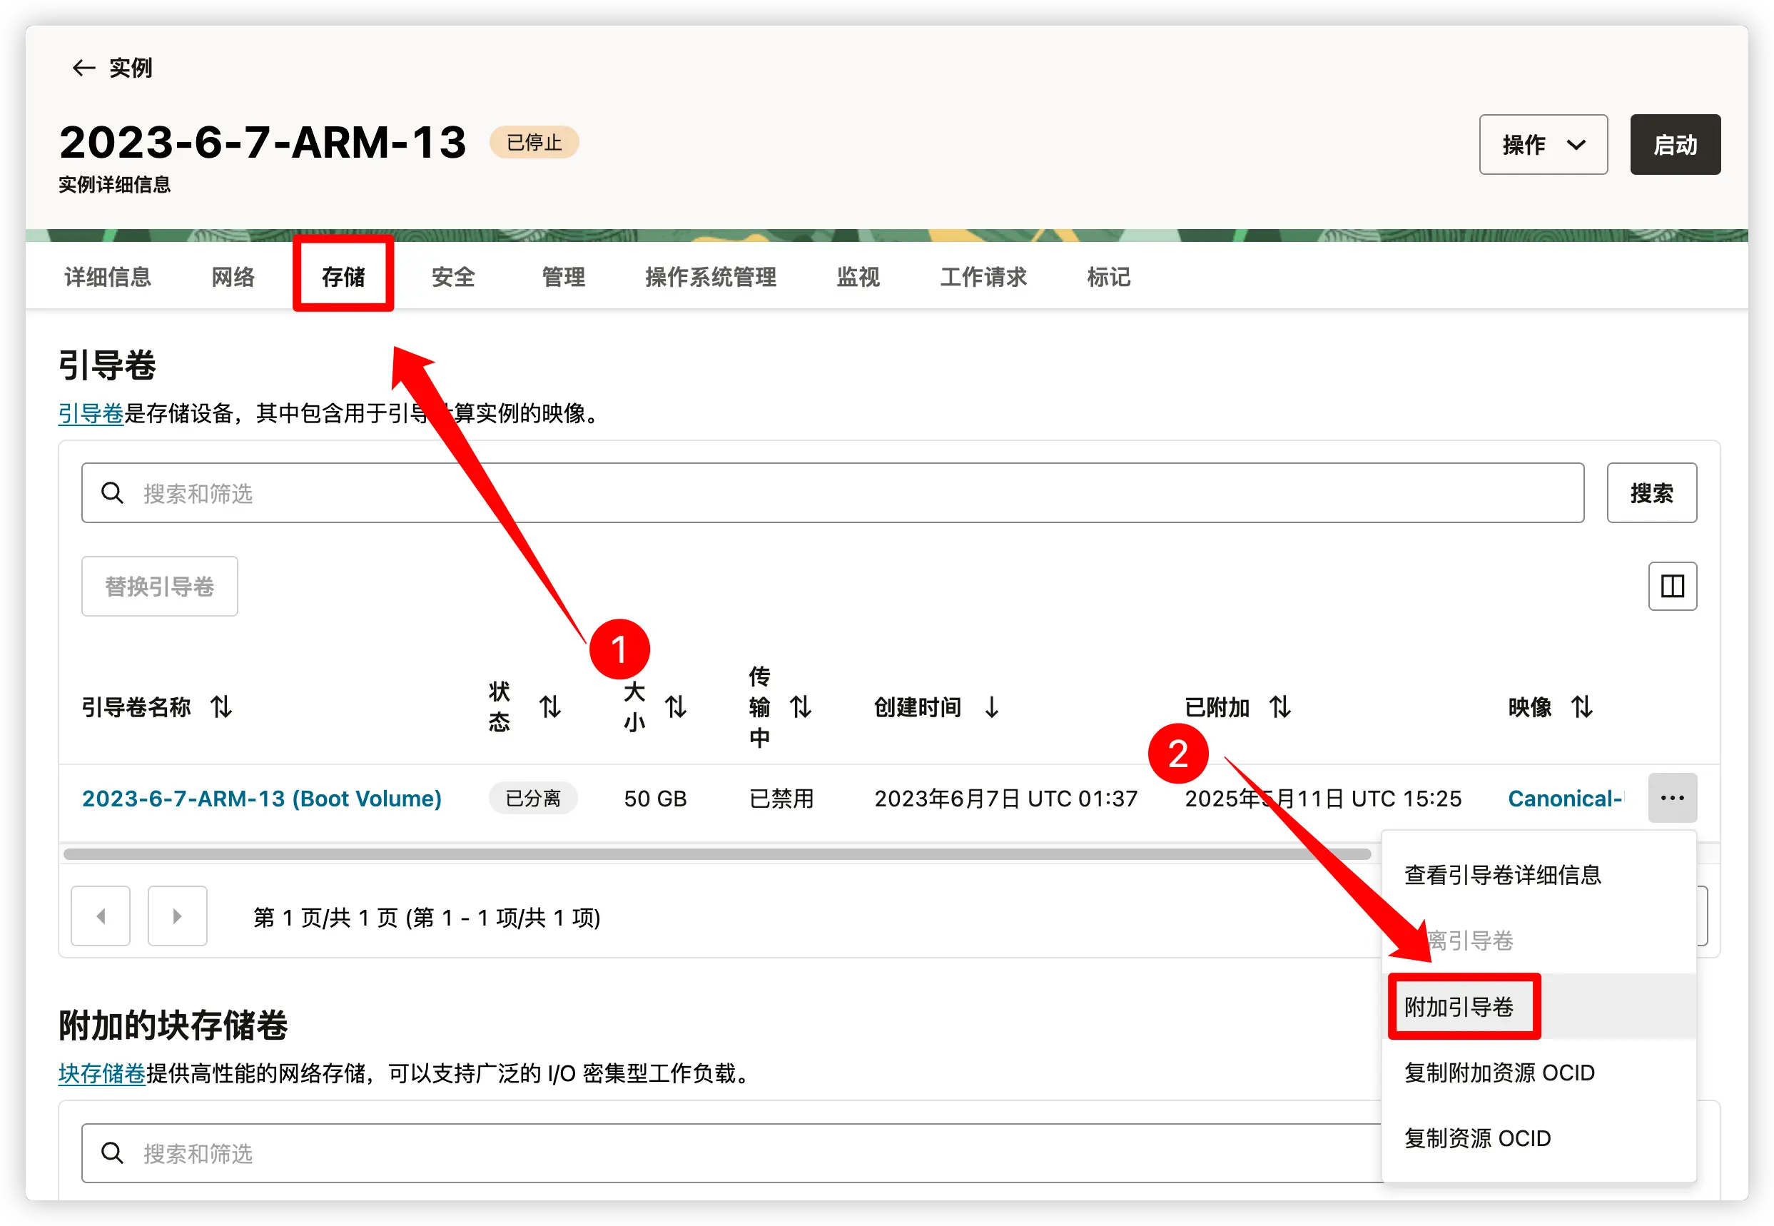Switch to the 网络 tab
1774x1226 pixels.
[232, 278]
